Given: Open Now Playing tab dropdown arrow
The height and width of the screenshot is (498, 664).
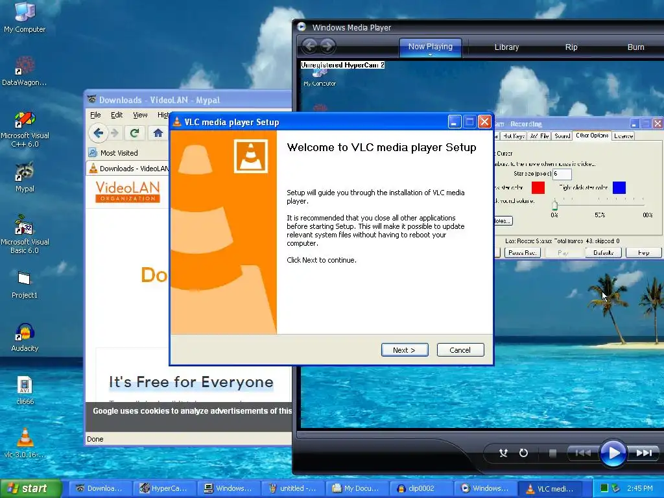Looking at the screenshot, I should coord(430,54).
